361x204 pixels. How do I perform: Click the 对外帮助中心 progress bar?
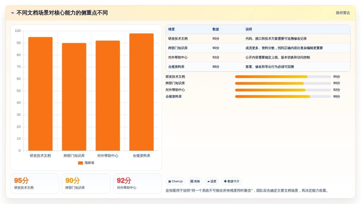click(283, 90)
